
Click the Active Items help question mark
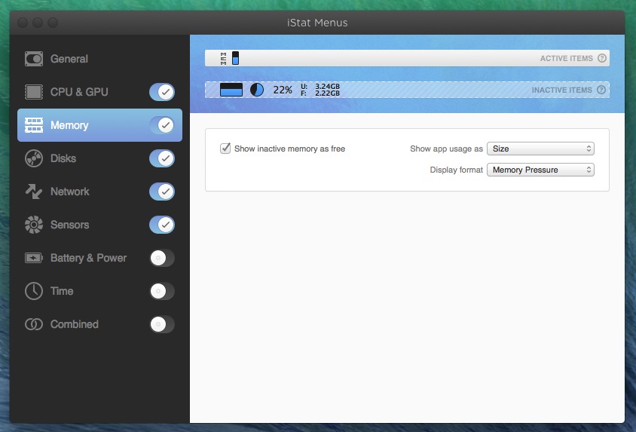(x=602, y=58)
